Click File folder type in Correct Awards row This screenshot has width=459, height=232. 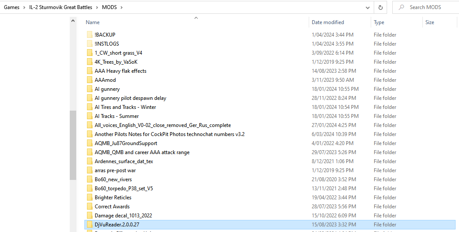385,207
